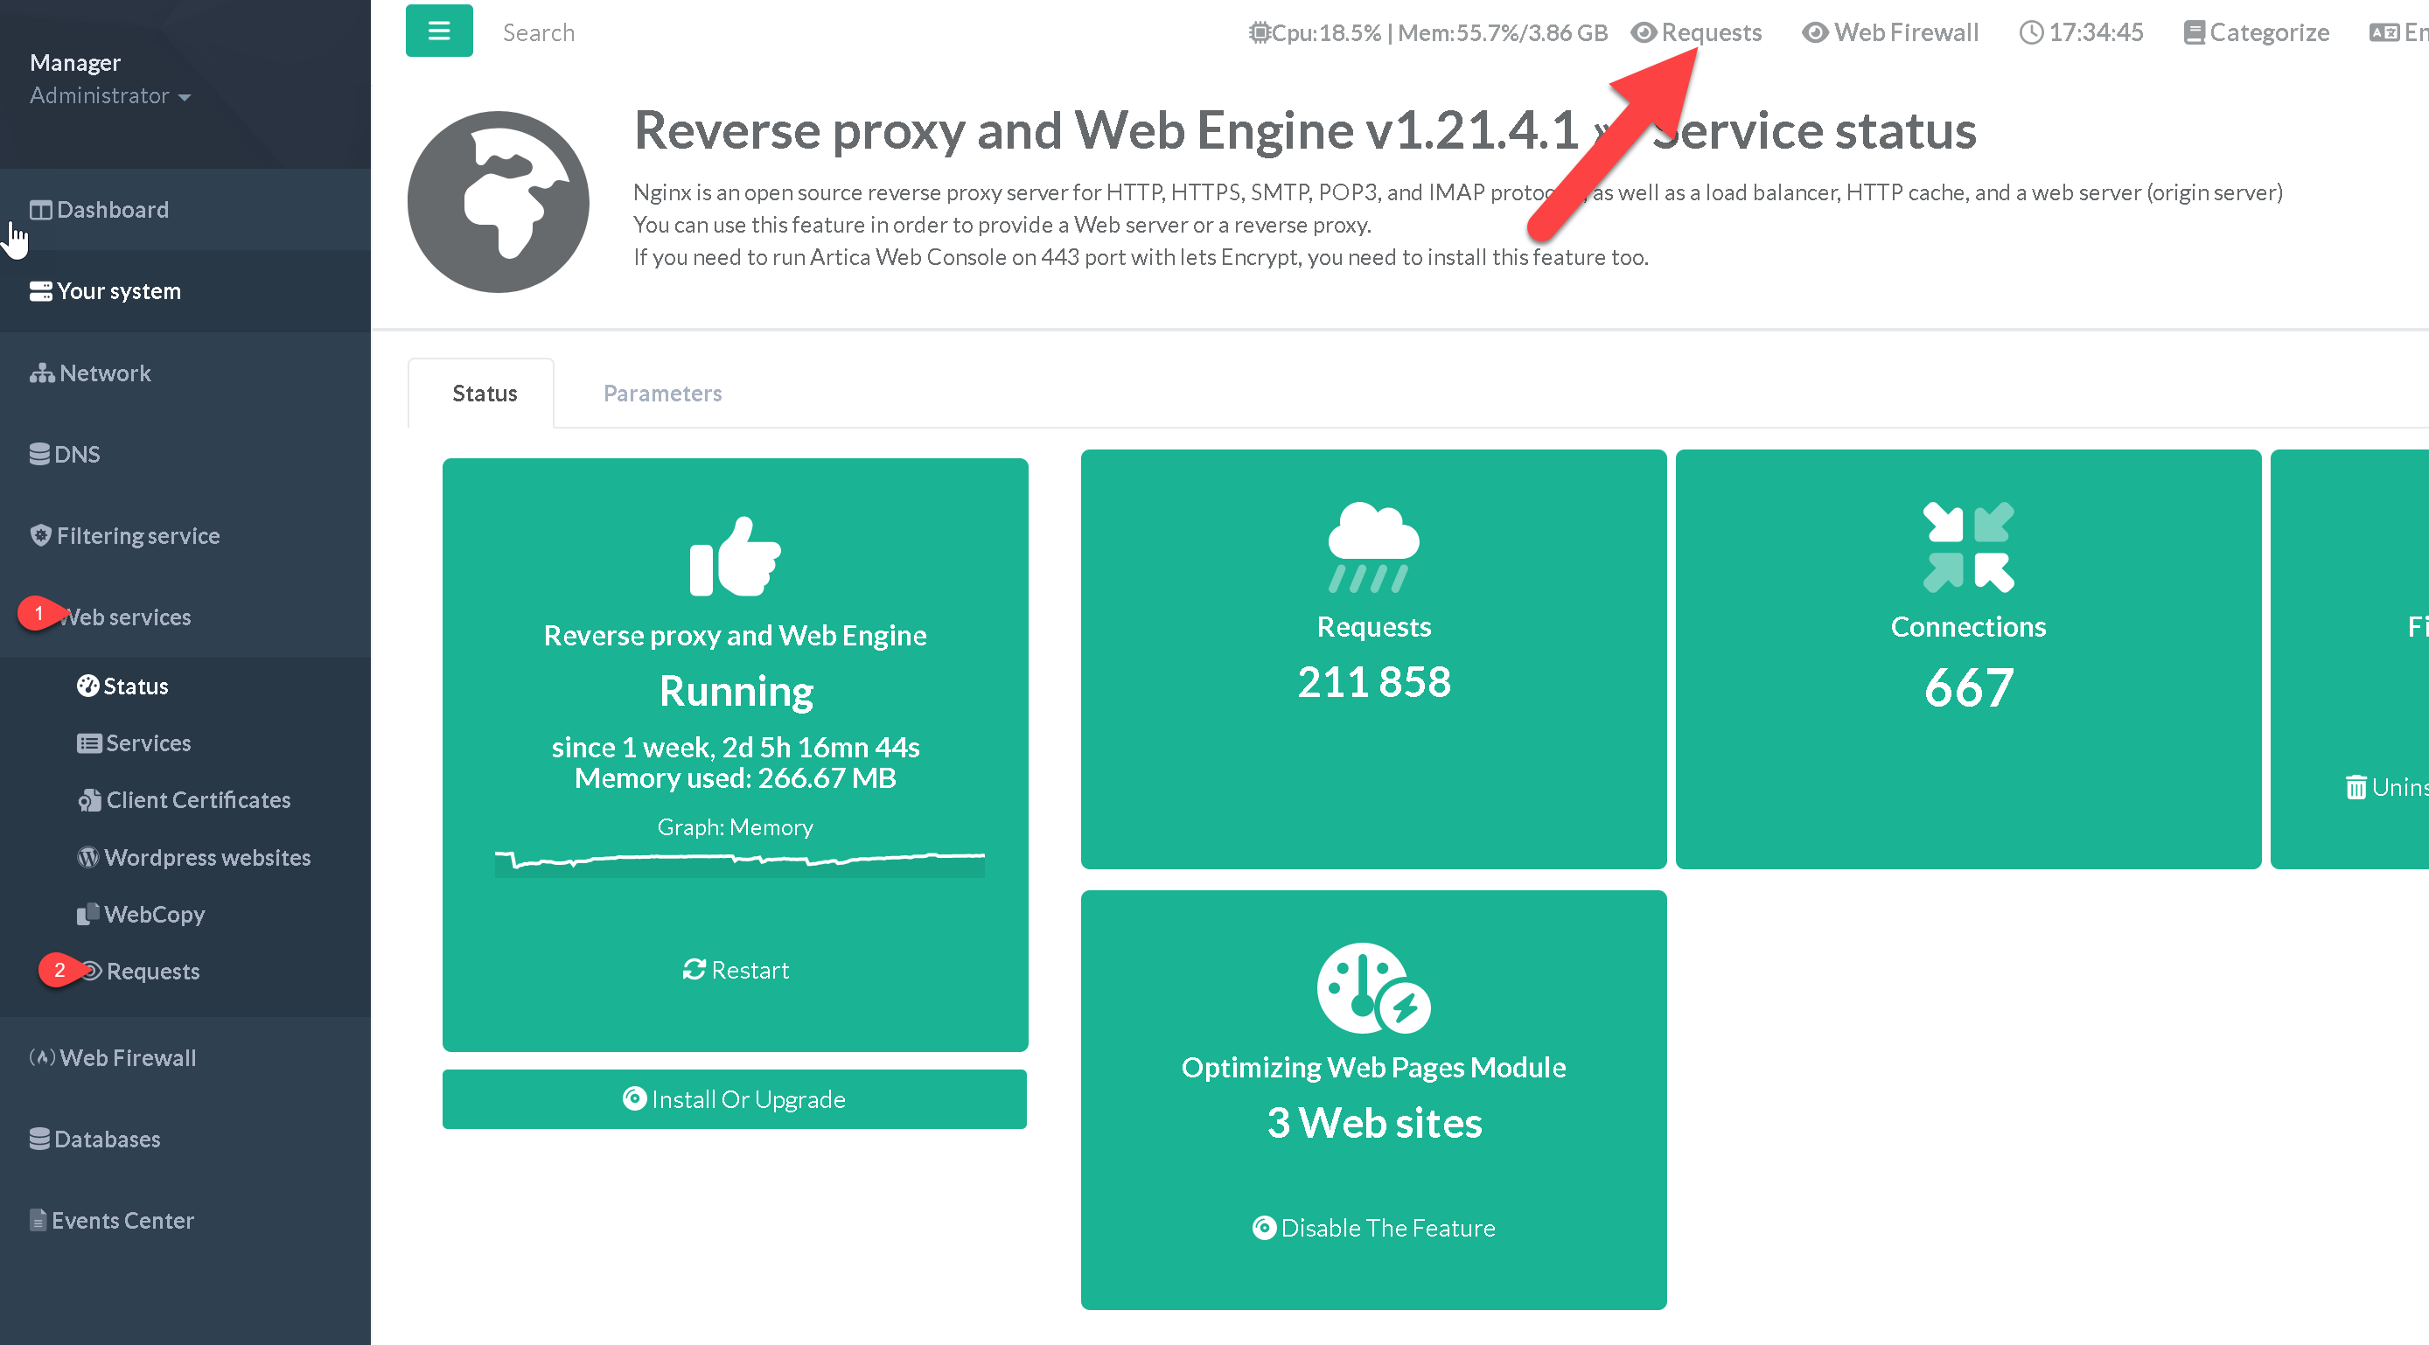Click the Search input field
2429x1345 pixels.
pos(539,33)
